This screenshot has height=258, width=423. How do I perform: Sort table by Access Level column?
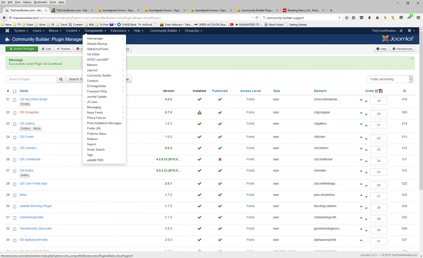click(250, 91)
